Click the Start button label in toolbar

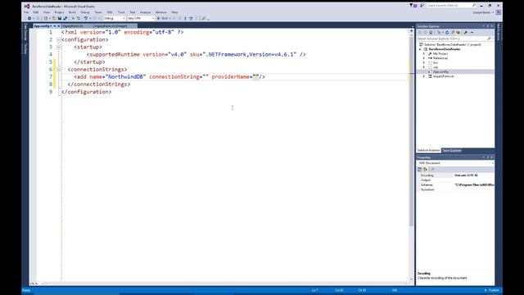coord(165,18)
